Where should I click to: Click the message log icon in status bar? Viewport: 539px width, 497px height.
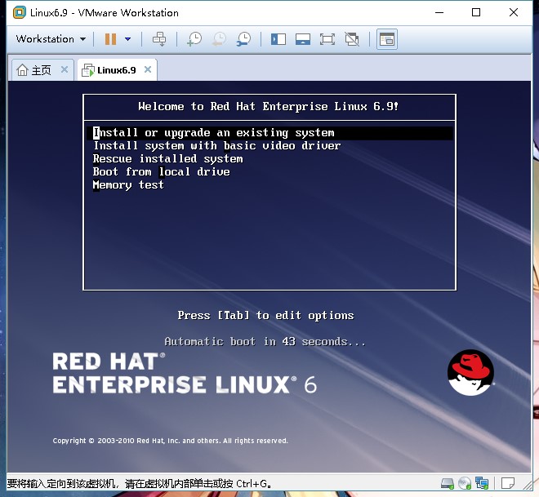(508, 483)
